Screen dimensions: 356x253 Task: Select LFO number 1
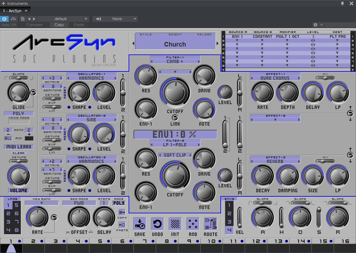8,205
